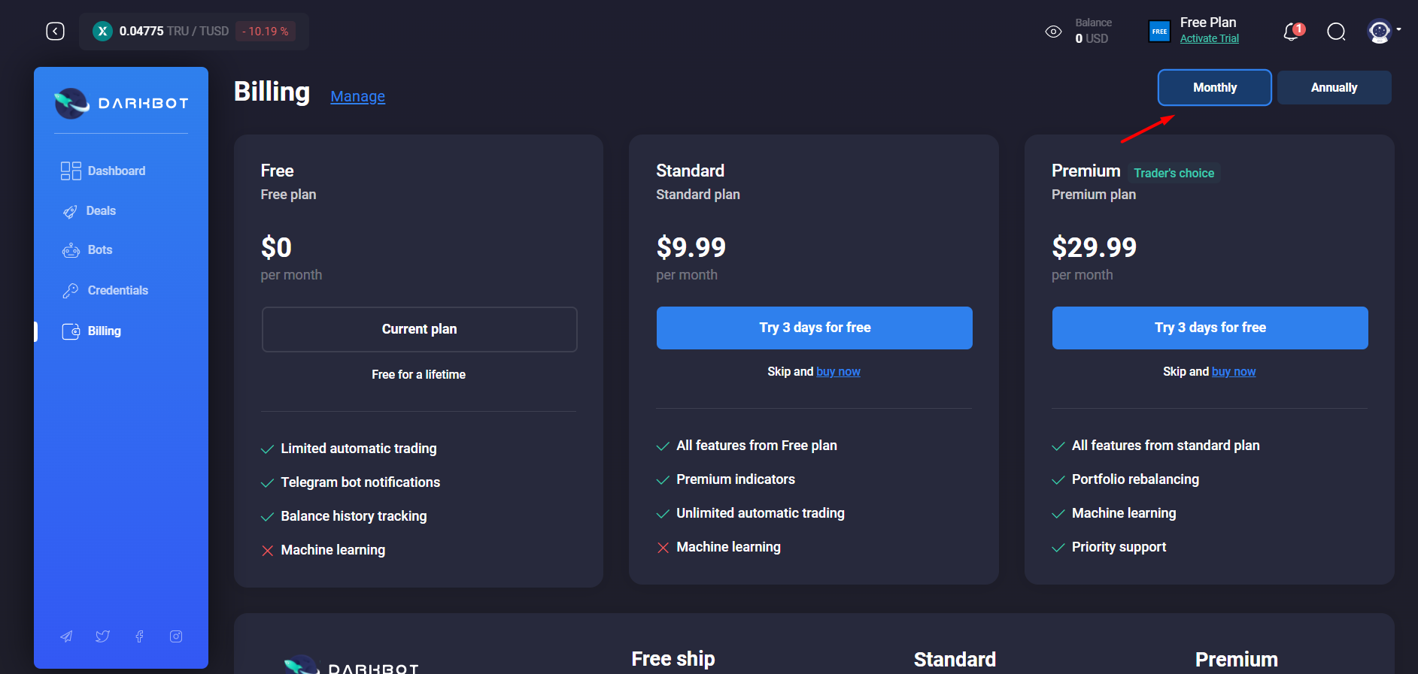The image size is (1418, 674).
Task: Click 'Free ship' column heading
Action: 673,659
